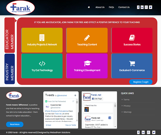Open Farak Dot Net tweet author name
This screenshot has height=135, width=161.
tap(56, 105)
